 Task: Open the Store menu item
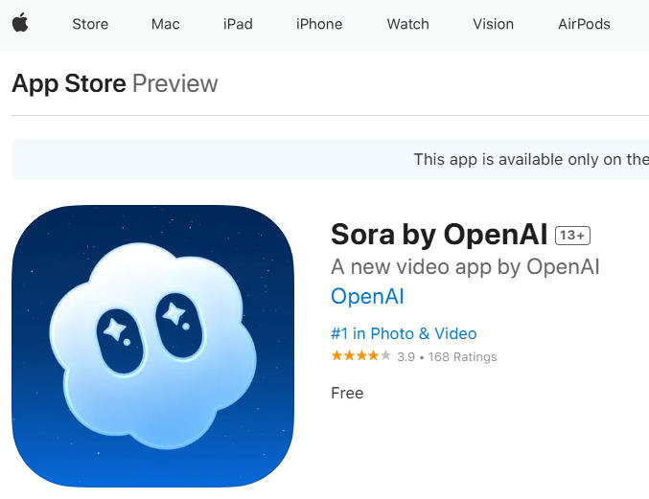90,24
